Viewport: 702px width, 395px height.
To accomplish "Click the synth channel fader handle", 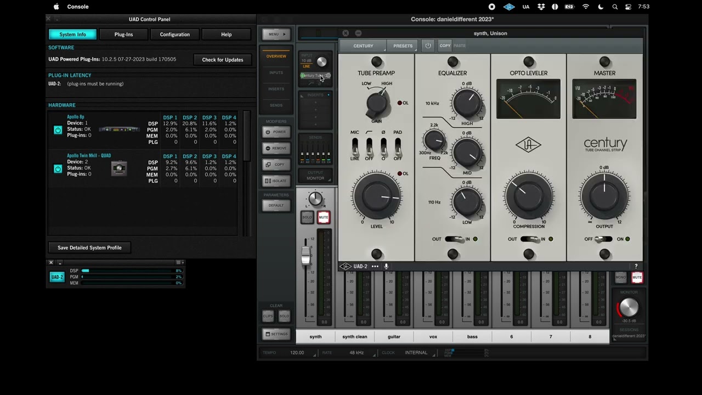I will tap(306, 257).
